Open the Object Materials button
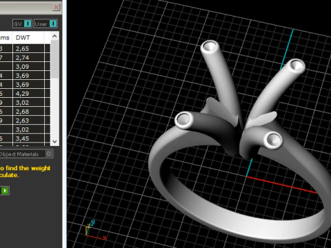 [x=26, y=154]
